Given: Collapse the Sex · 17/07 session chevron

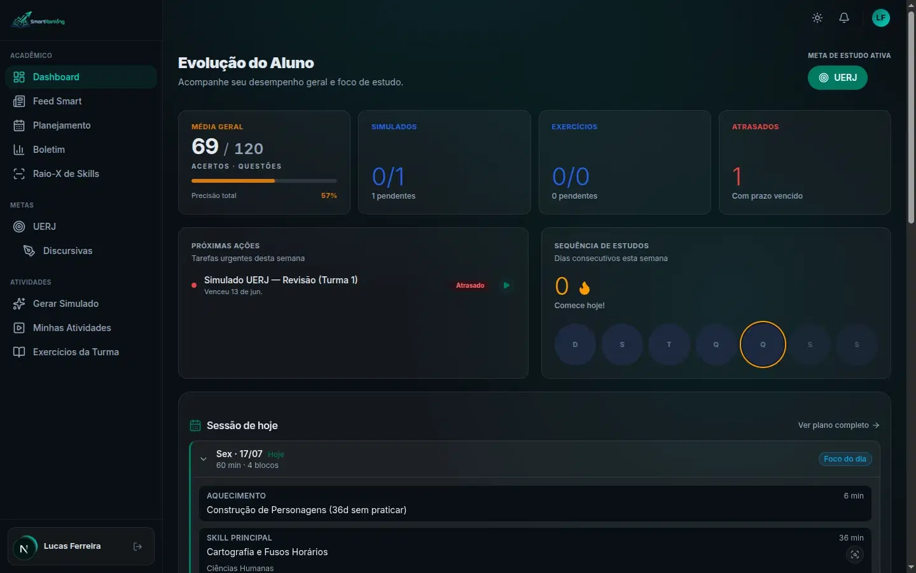Looking at the screenshot, I should point(204,459).
